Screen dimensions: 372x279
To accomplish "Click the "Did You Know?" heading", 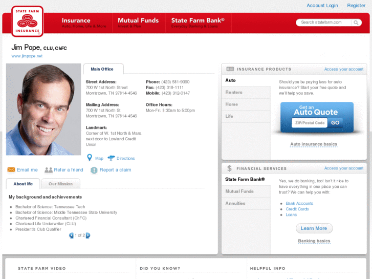I will (x=160, y=269).
